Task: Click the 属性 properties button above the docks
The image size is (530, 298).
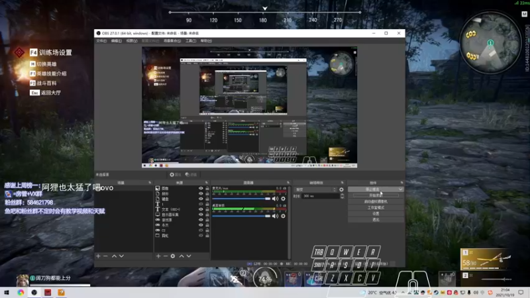Action: (x=176, y=175)
